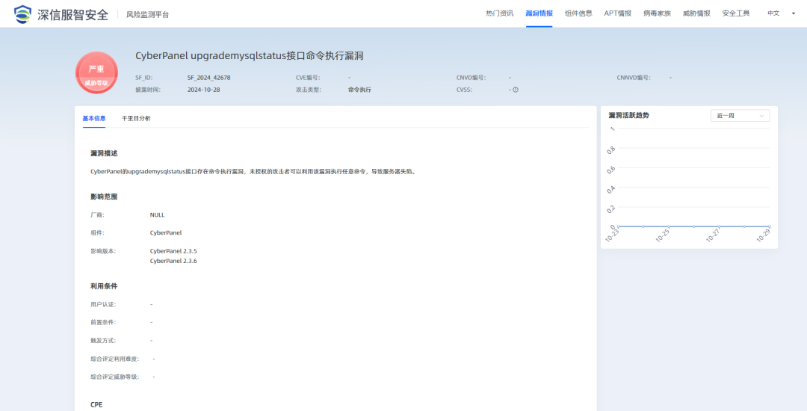Screen dimensions: 807x411
Task: Open the 近一周 time range dropdown
Action: (x=740, y=116)
